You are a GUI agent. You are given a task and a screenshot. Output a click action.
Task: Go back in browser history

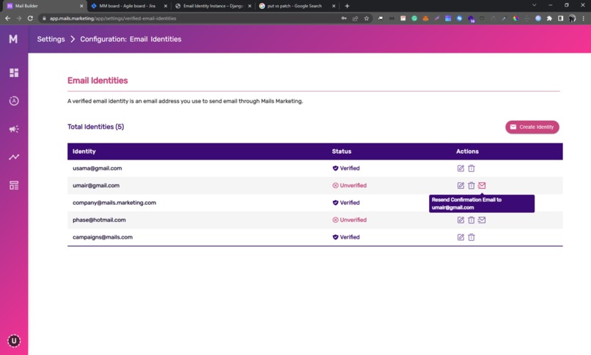(x=7, y=18)
